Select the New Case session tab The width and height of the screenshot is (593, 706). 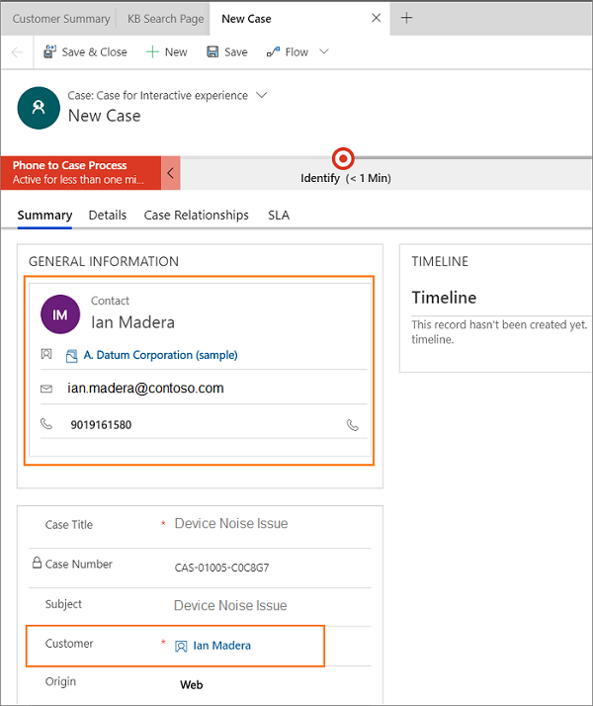[x=246, y=19]
